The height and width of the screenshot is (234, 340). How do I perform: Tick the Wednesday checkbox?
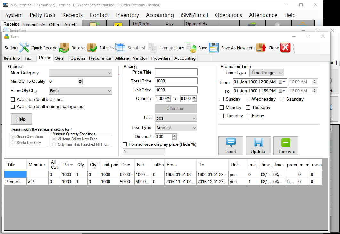click(248, 99)
